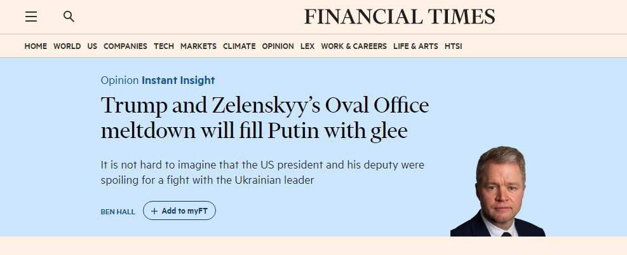Go to MARKETS section
This screenshot has height=255, width=627.
click(198, 46)
